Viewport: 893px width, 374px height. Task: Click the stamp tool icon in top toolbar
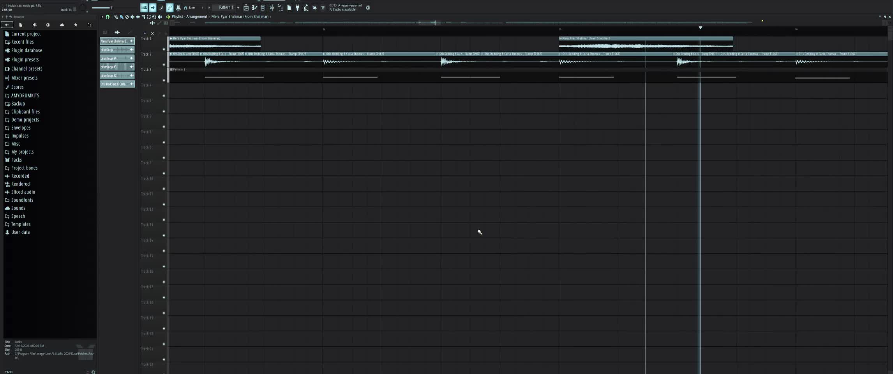pyautogui.click(x=178, y=7)
